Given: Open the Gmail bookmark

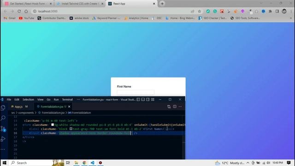Looking at the screenshot, I should 10,18.
